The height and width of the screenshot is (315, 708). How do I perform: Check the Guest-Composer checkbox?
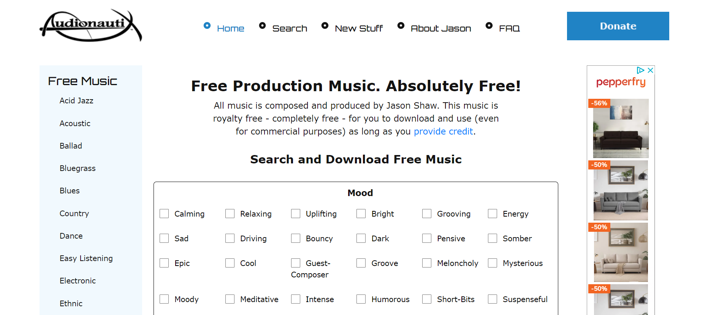click(296, 263)
